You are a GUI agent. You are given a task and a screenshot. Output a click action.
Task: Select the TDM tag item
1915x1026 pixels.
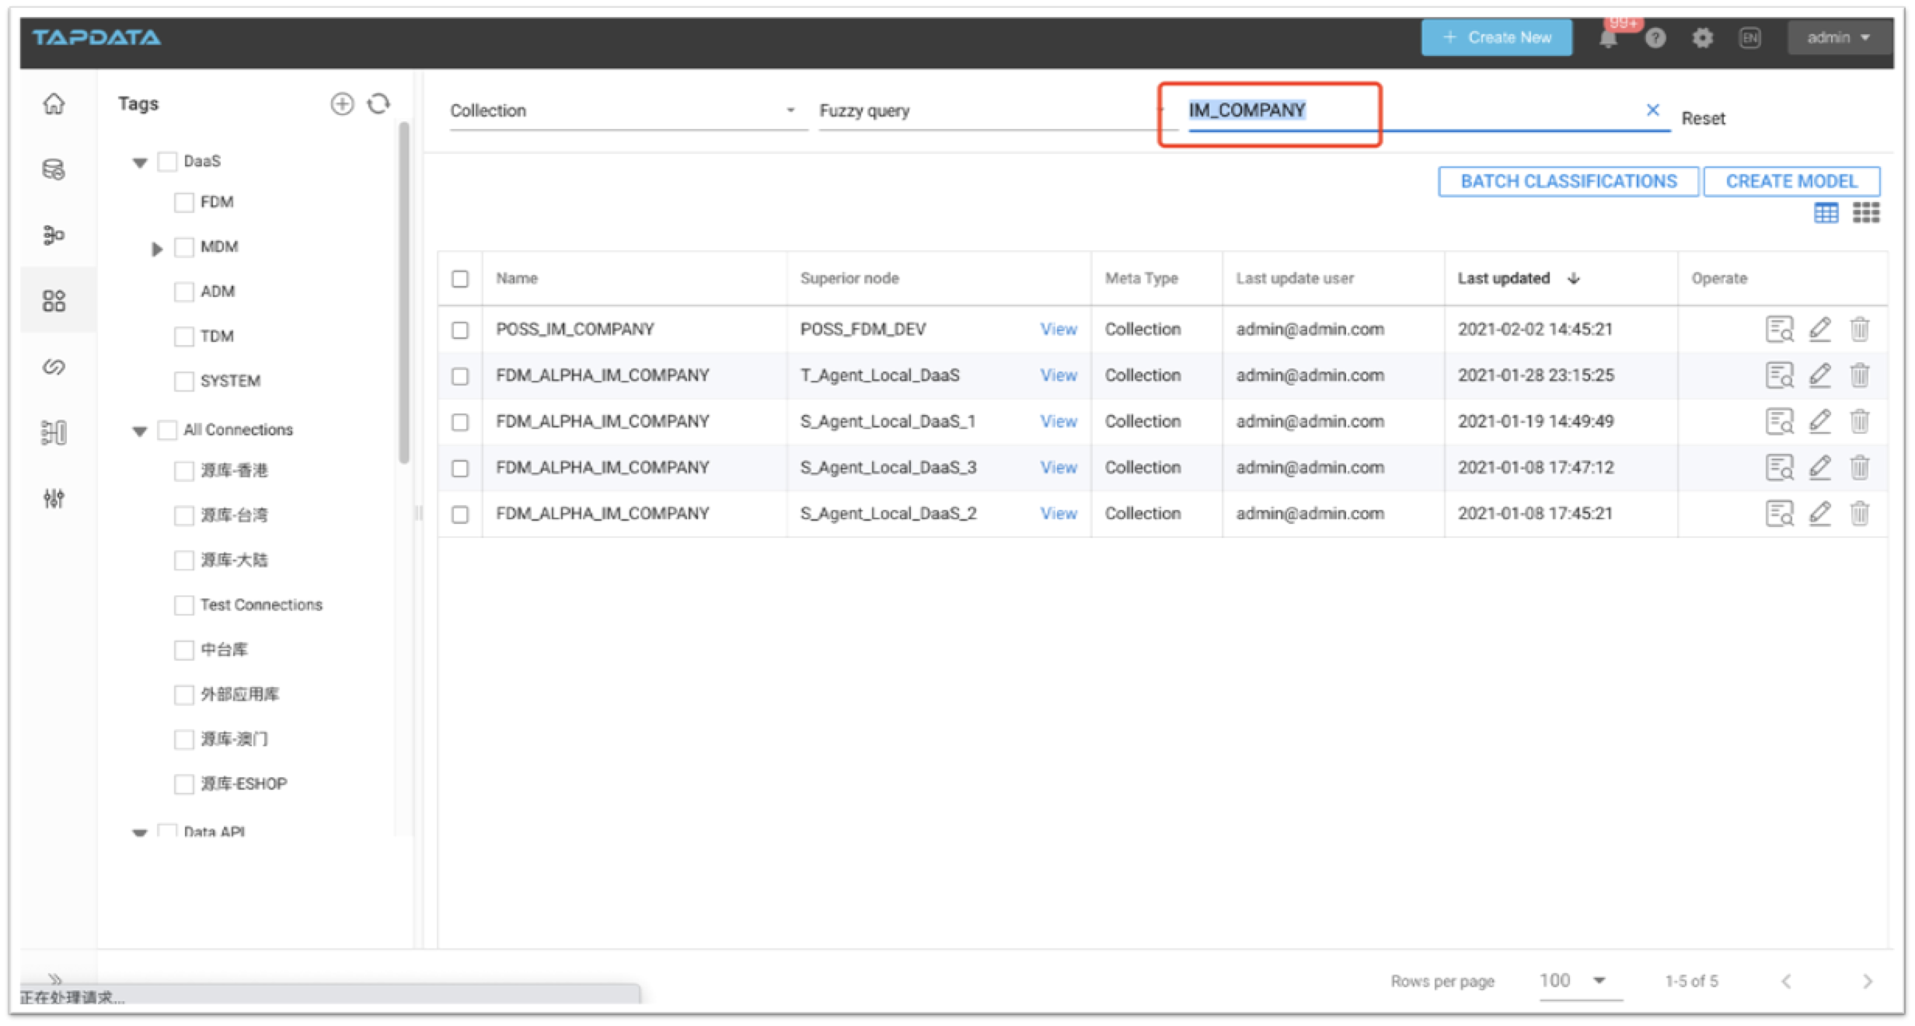[x=217, y=336]
